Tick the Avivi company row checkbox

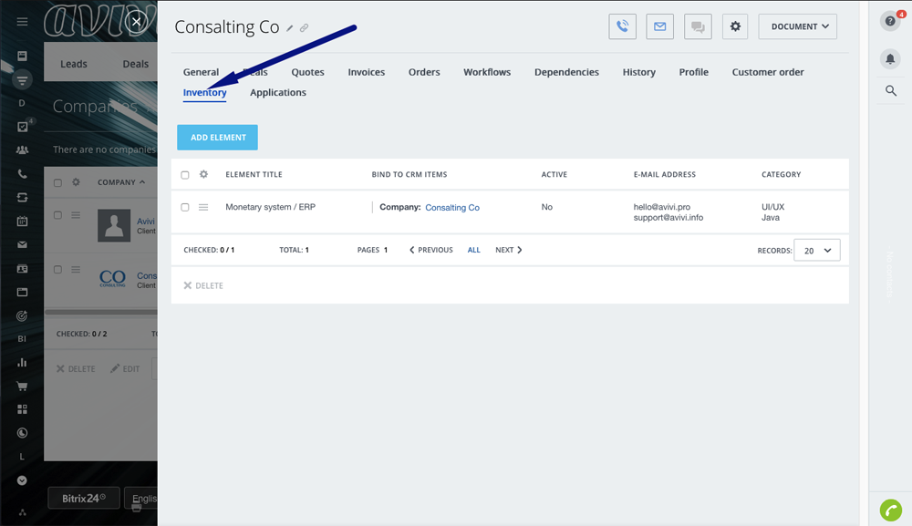57,215
